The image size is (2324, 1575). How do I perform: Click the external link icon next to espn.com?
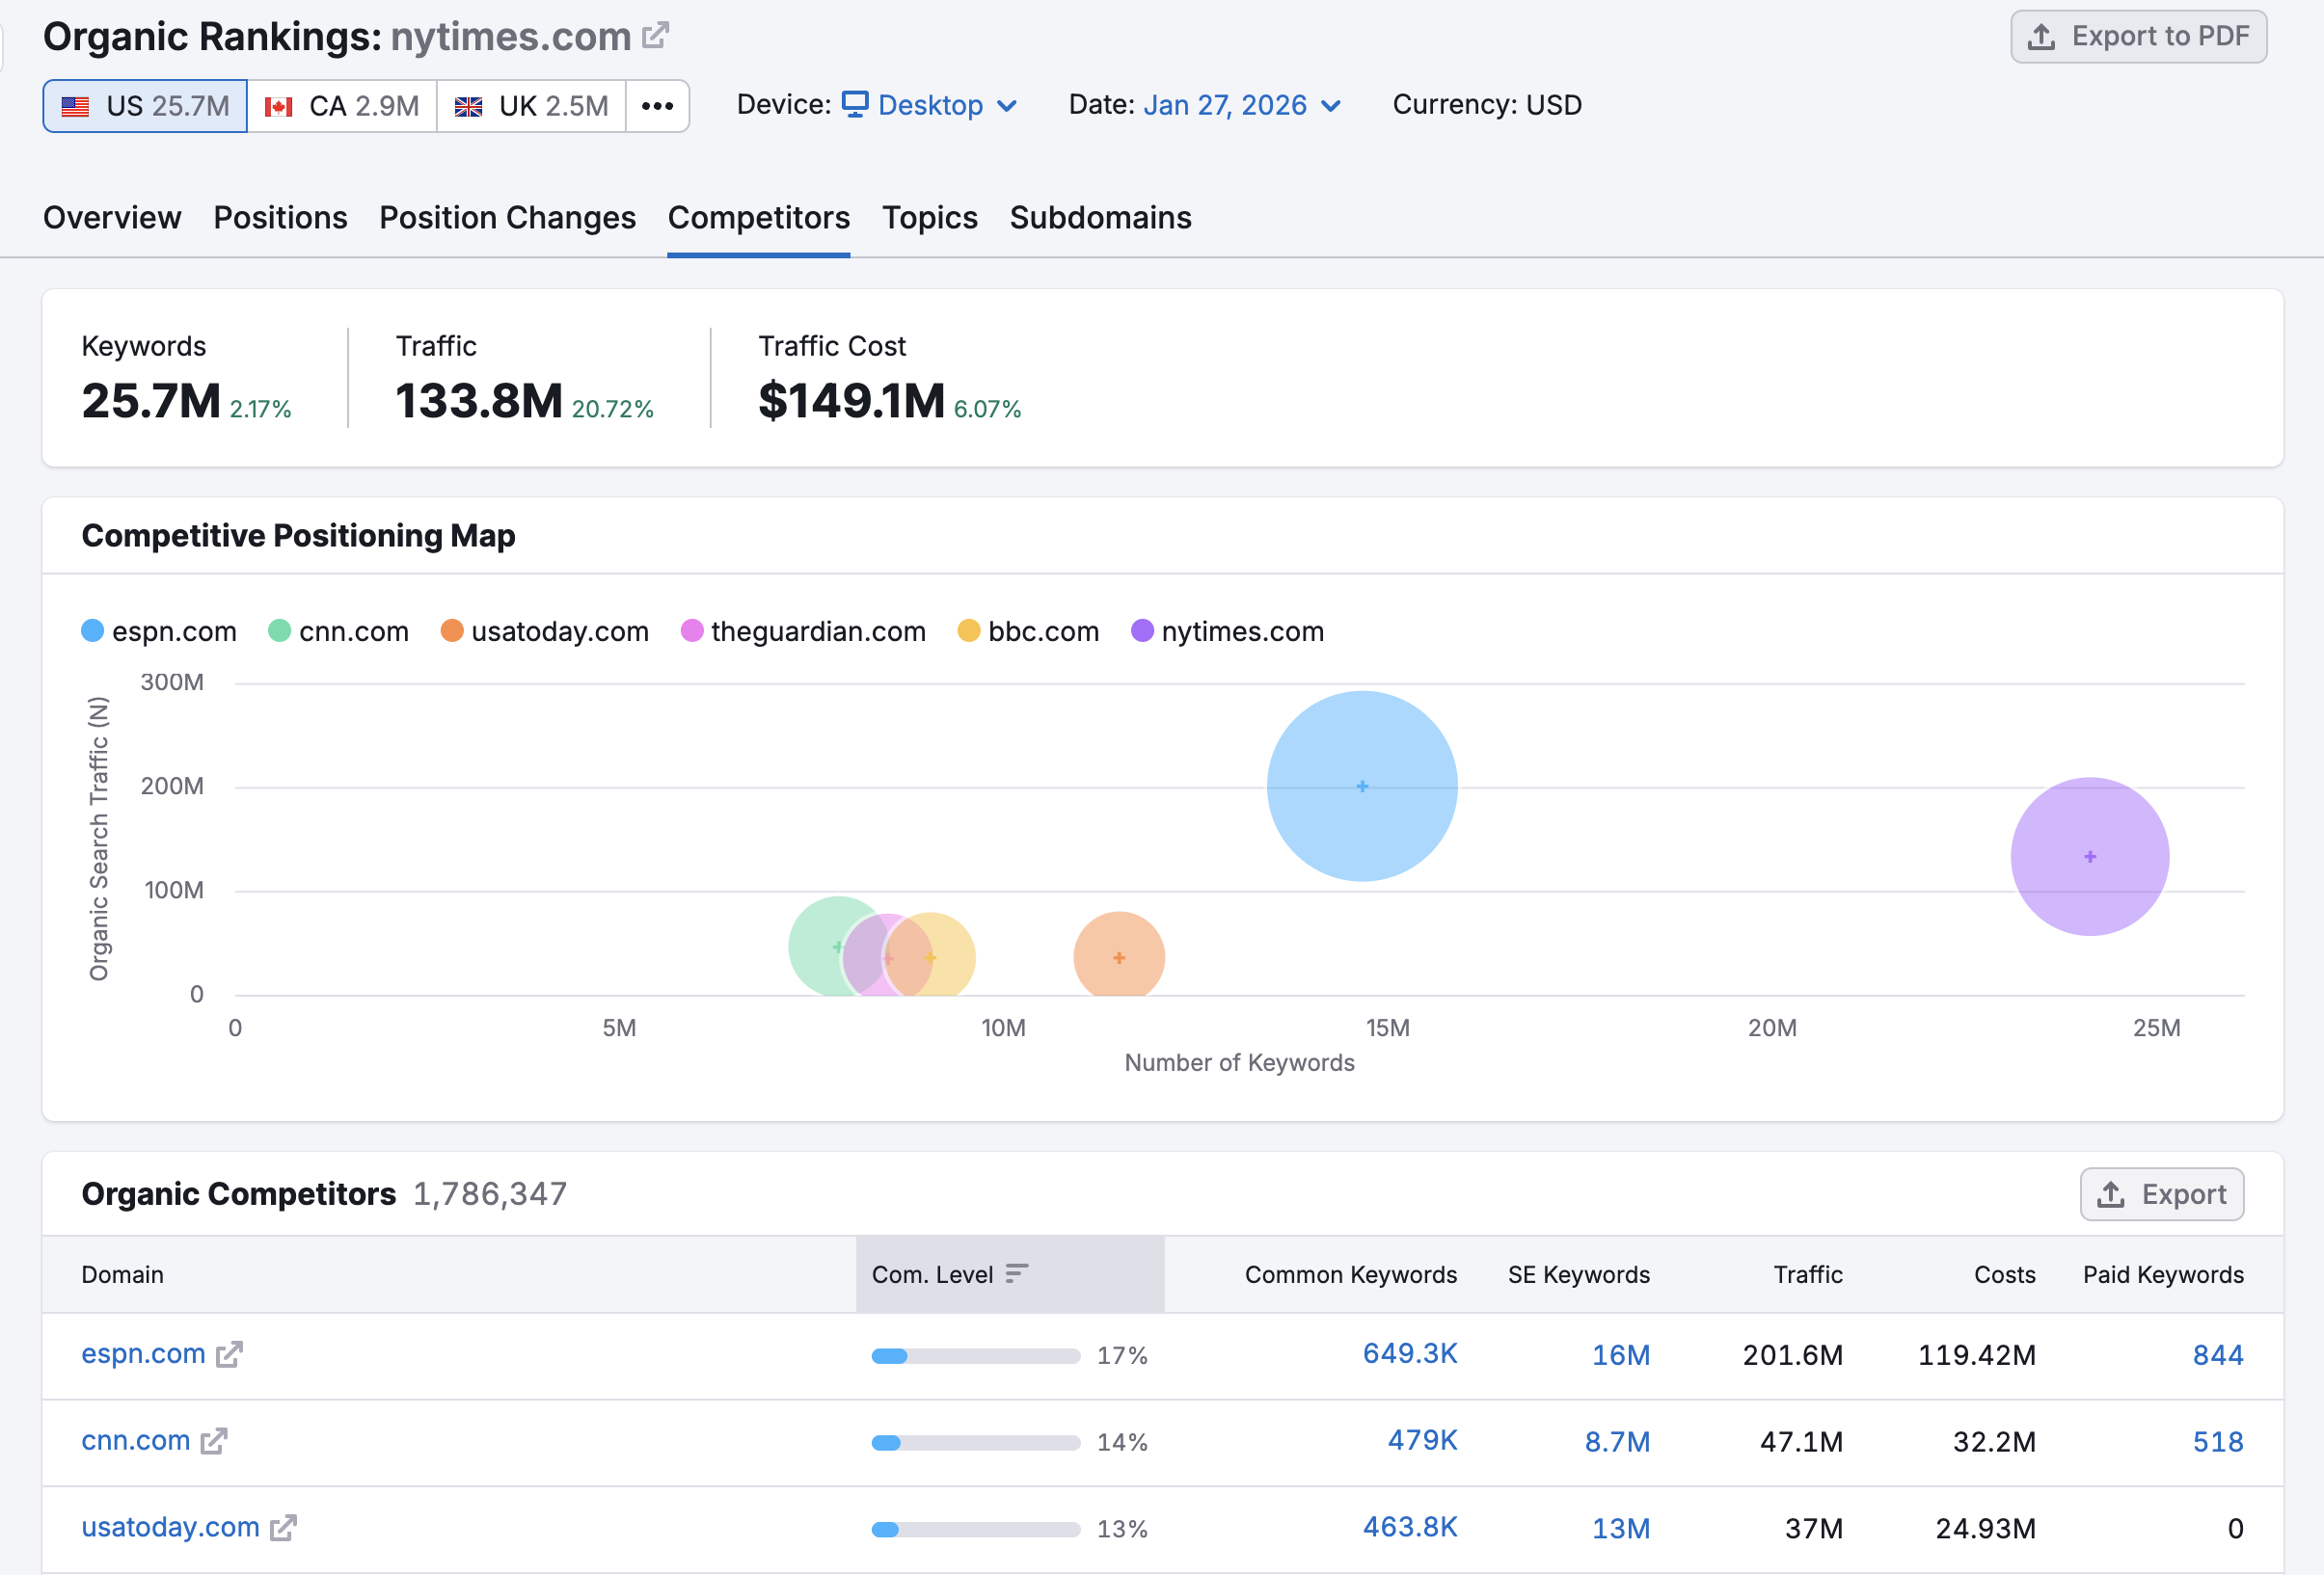coord(229,1355)
